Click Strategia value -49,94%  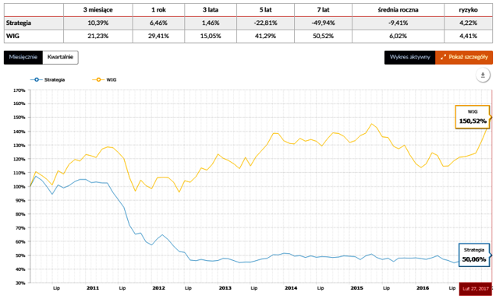323,23
